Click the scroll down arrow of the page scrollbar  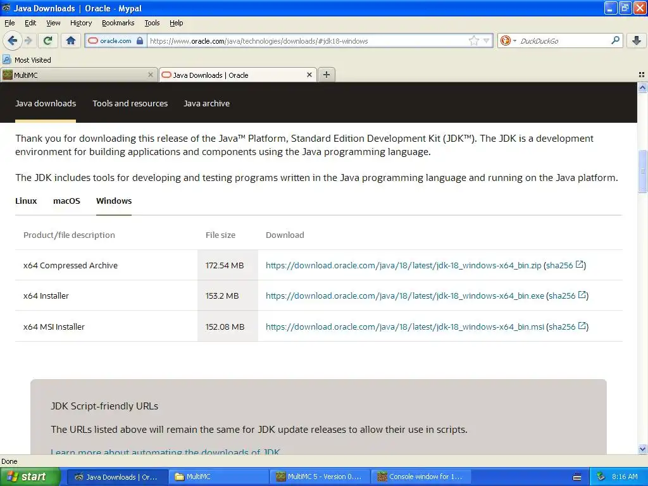coord(642,449)
